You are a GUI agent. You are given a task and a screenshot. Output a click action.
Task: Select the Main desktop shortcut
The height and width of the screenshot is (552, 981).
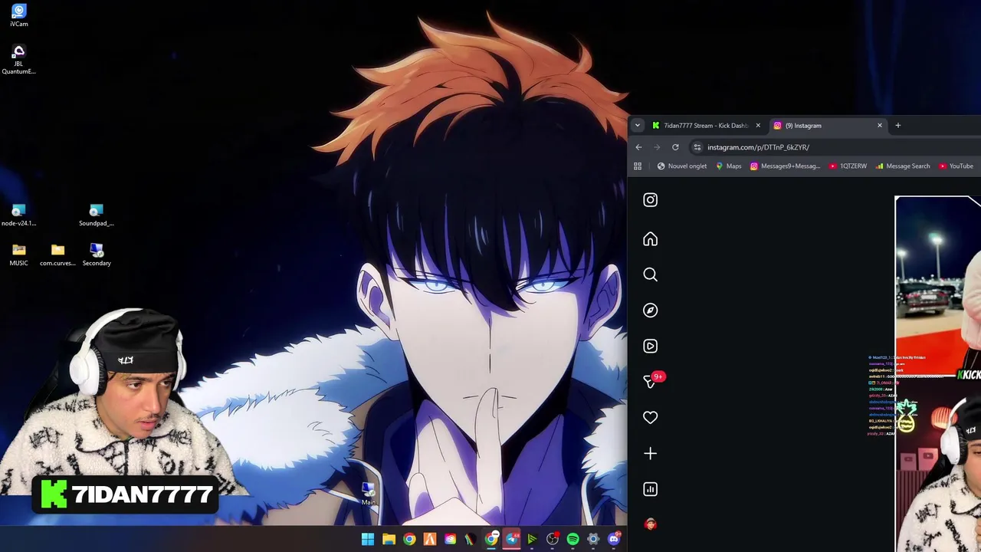(369, 494)
